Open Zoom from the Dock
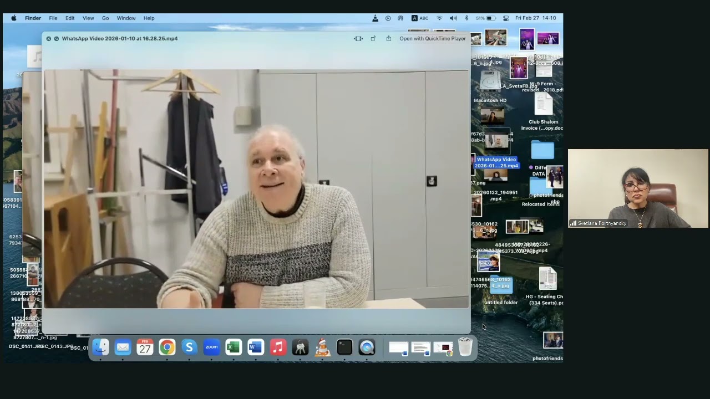This screenshot has height=399, width=710. [211, 347]
